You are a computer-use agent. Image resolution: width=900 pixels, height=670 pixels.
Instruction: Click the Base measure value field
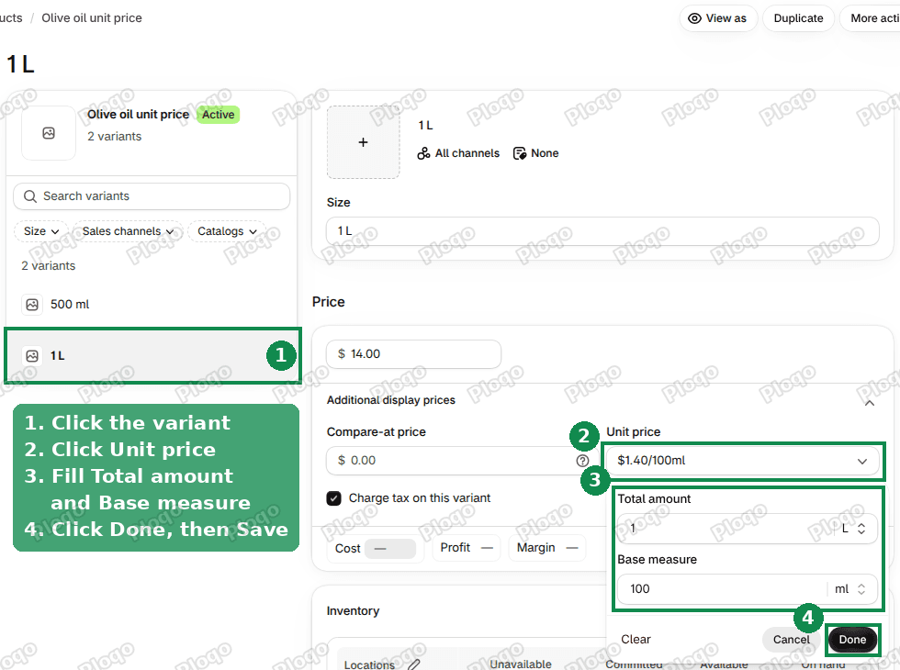[x=721, y=589]
